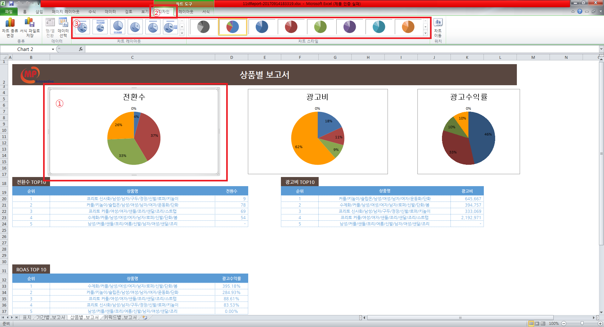Switch to the 홈 (Home) ribbon tab
The width and height of the screenshot is (604, 327).
click(25, 12)
